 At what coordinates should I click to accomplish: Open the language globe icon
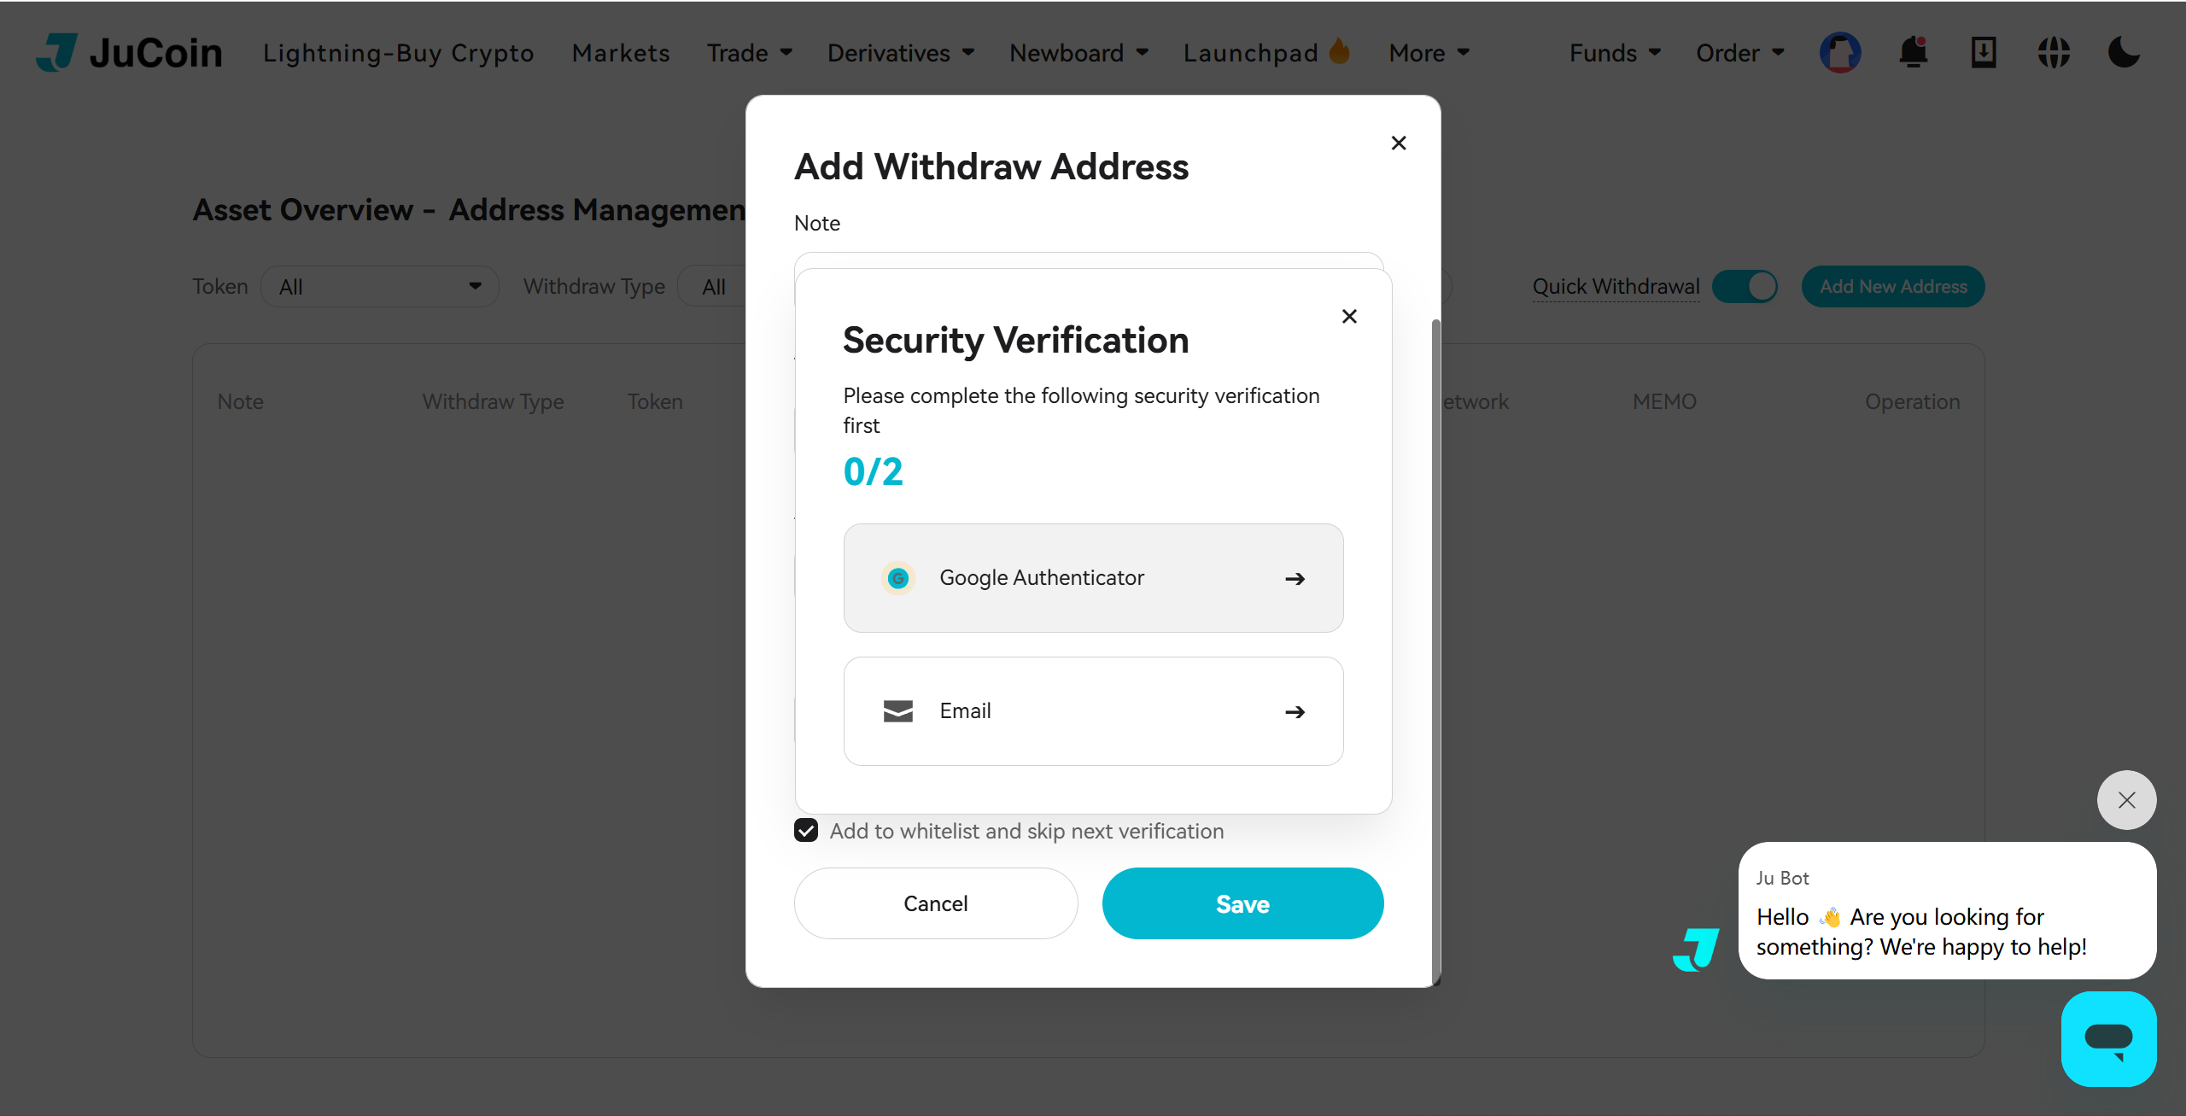click(2054, 52)
